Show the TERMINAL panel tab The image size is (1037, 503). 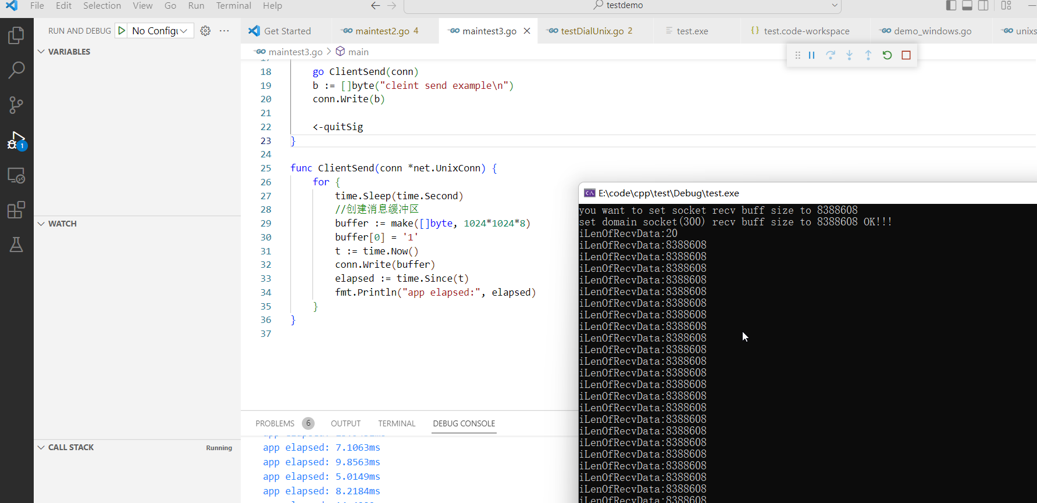coord(397,423)
